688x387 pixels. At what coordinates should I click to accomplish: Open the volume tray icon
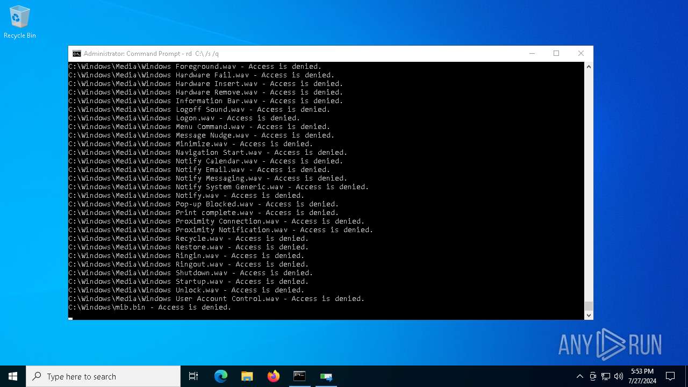click(x=619, y=376)
